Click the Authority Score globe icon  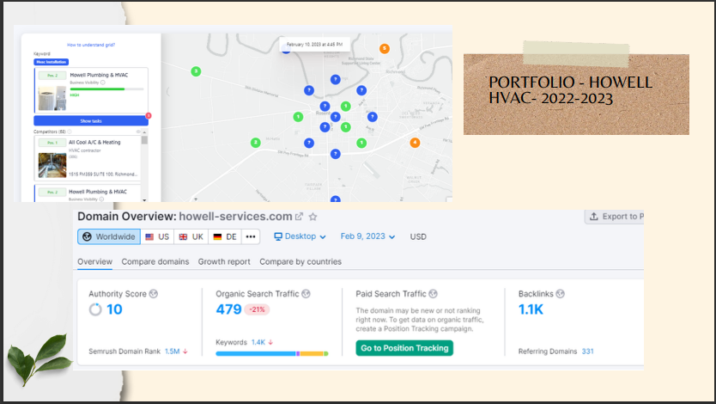154,294
